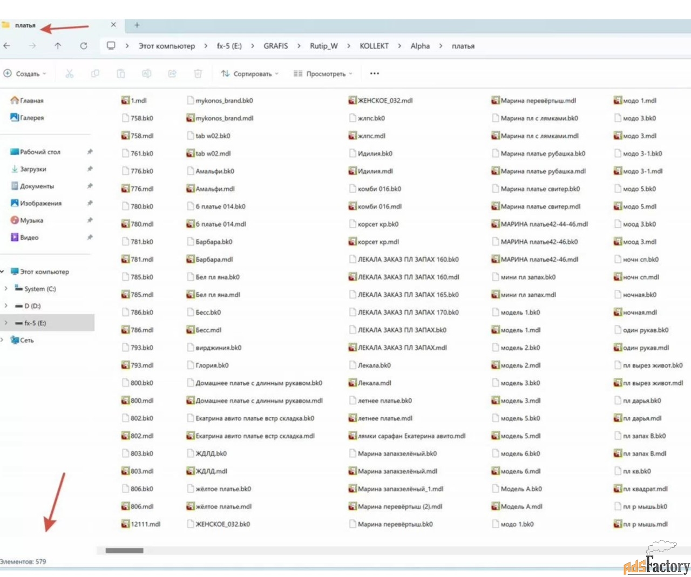Select the платья tab
The height and width of the screenshot is (577, 691).
[25, 25]
